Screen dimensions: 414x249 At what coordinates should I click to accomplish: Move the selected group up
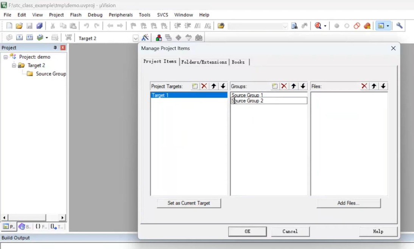tap(294, 86)
